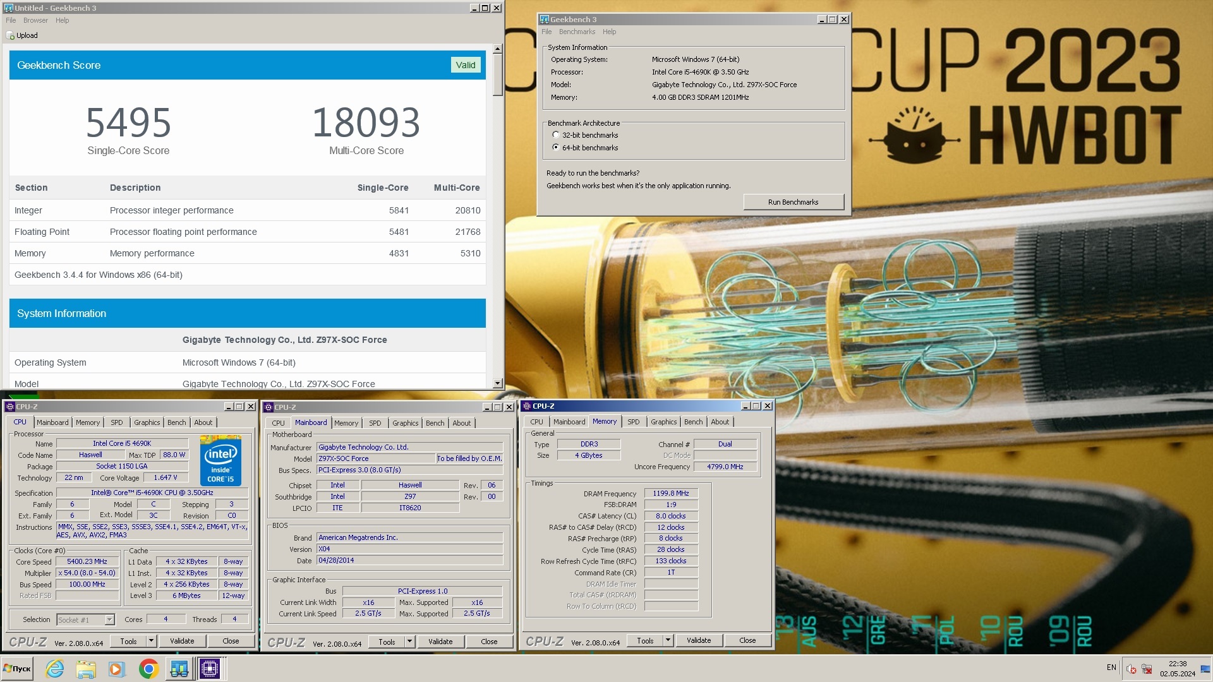
Task: Expand Tools dropdown arrow in CPU-Z CPU window
Action: click(x=151, y=641)
